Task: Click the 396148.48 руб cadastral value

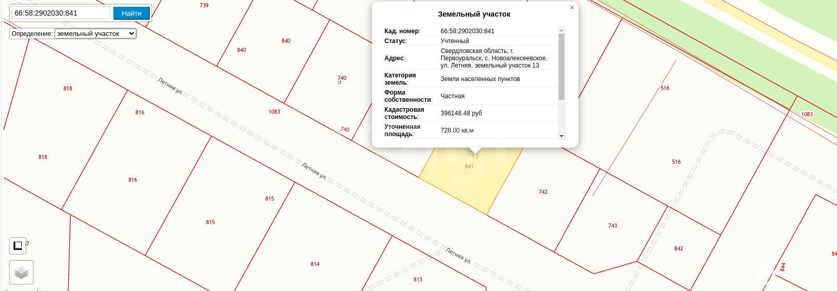Action: 461,113
